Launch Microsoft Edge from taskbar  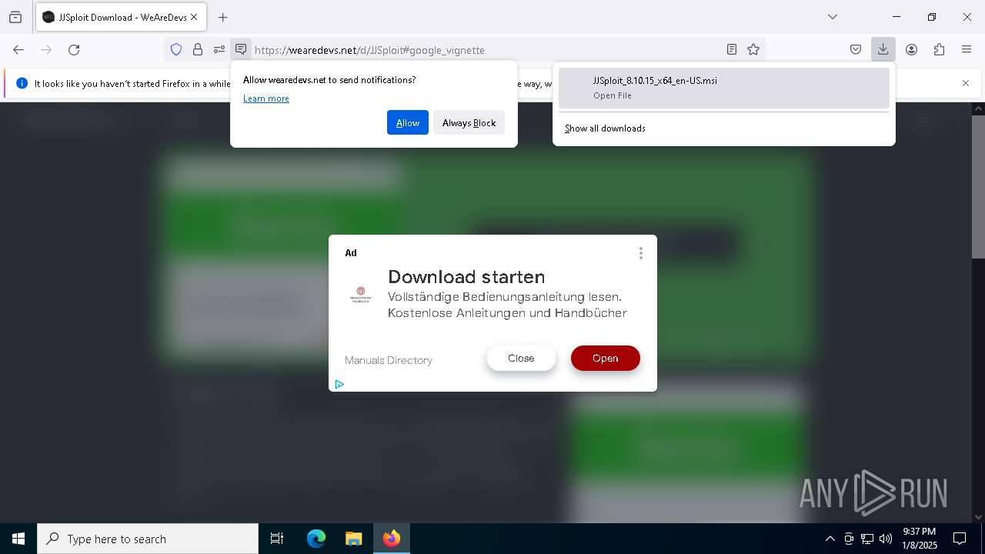click(x=316, y=539)
